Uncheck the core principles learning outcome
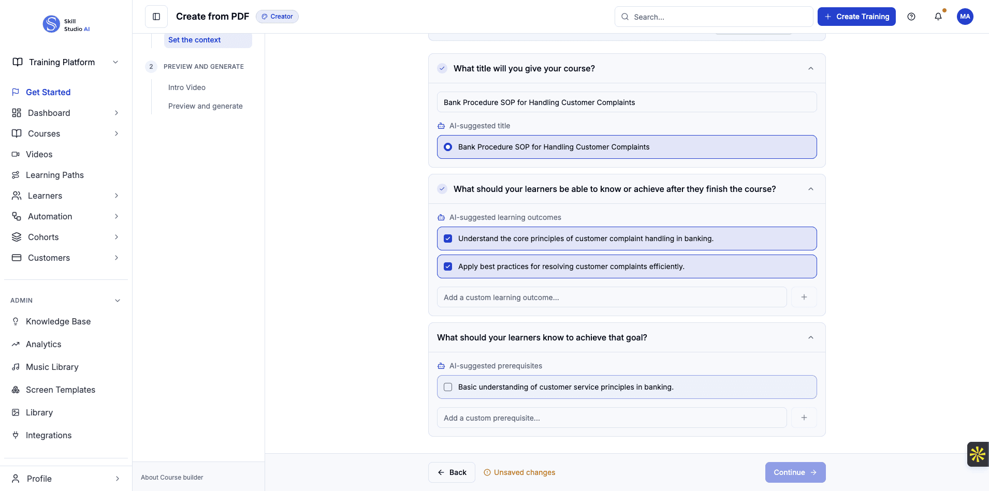The height and width of the screenshot is (491, 989). [x=447, y=238]
